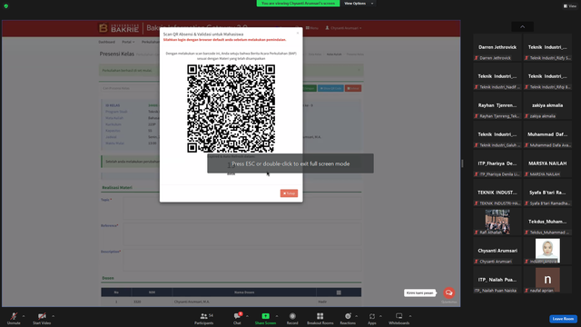581x327 pixels.
Task: Start recording with Record button
Action: click(x=292, y=318)
